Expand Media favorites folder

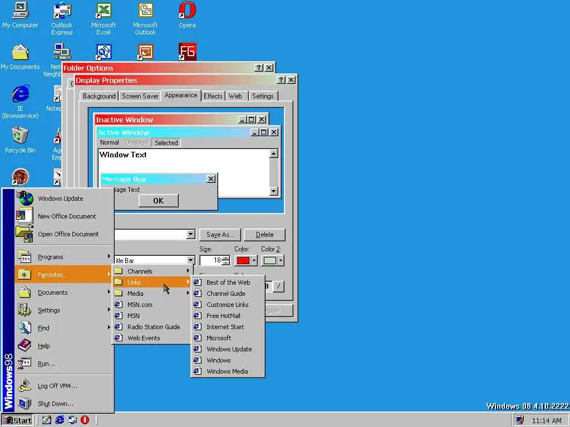coord(152,294)
